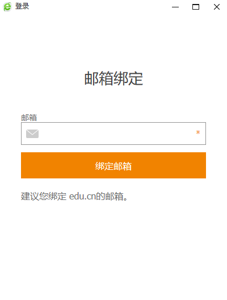This screenshot has width=227, height=300.
Task: Click the 邮箱绑定 heading
Action: click(x=113, y=78)
